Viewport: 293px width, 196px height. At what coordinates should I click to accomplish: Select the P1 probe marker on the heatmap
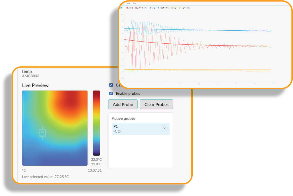(42, 132)
